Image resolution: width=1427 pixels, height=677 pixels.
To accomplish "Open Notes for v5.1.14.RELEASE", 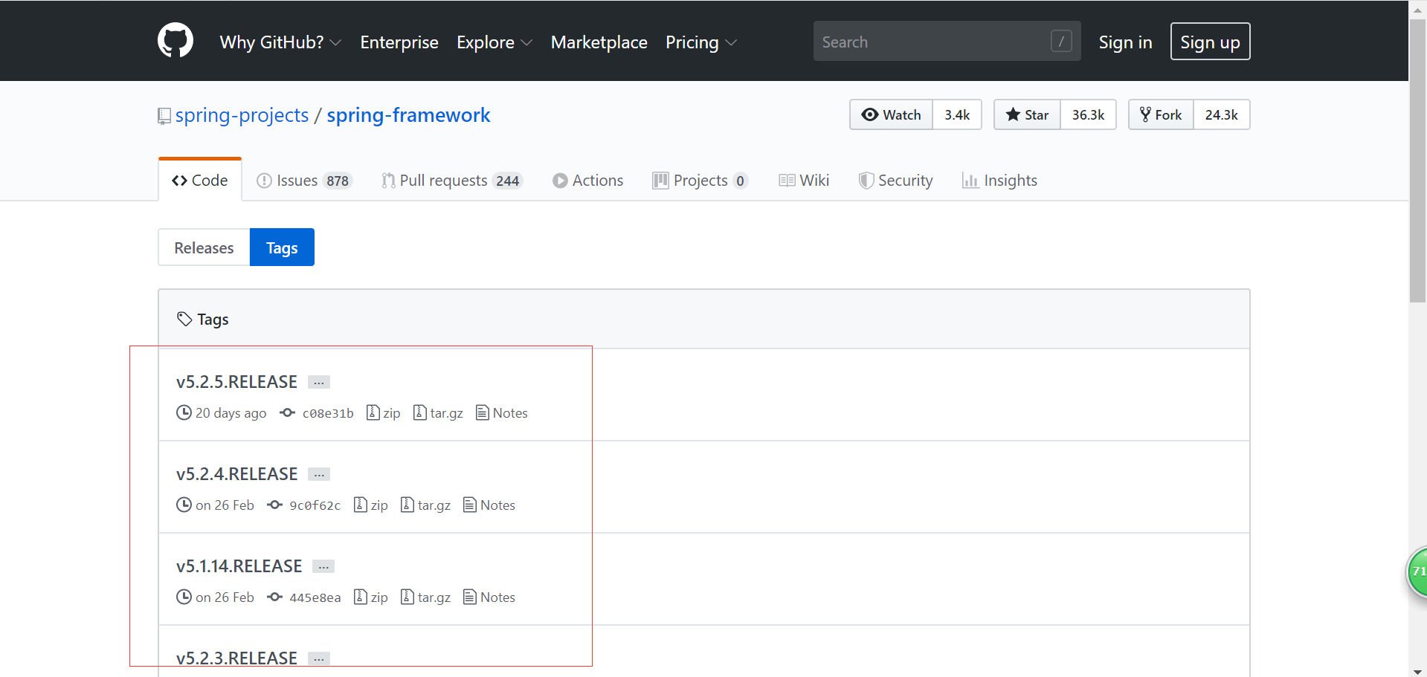I will [x=489, y=597].
